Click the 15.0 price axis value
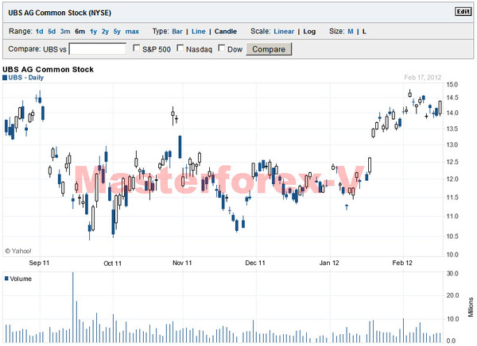The width and height of the screenshot is (477, 346). (x=452, y=85)
